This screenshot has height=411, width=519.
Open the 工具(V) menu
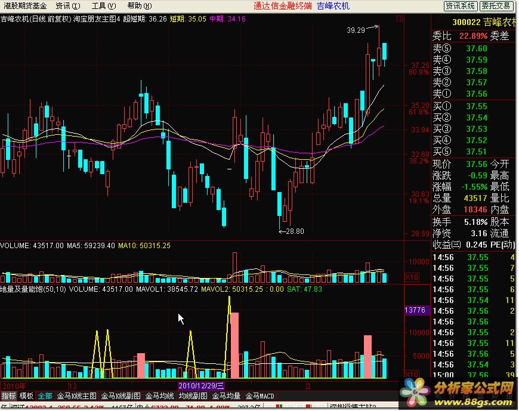click(x=104, y=5)
